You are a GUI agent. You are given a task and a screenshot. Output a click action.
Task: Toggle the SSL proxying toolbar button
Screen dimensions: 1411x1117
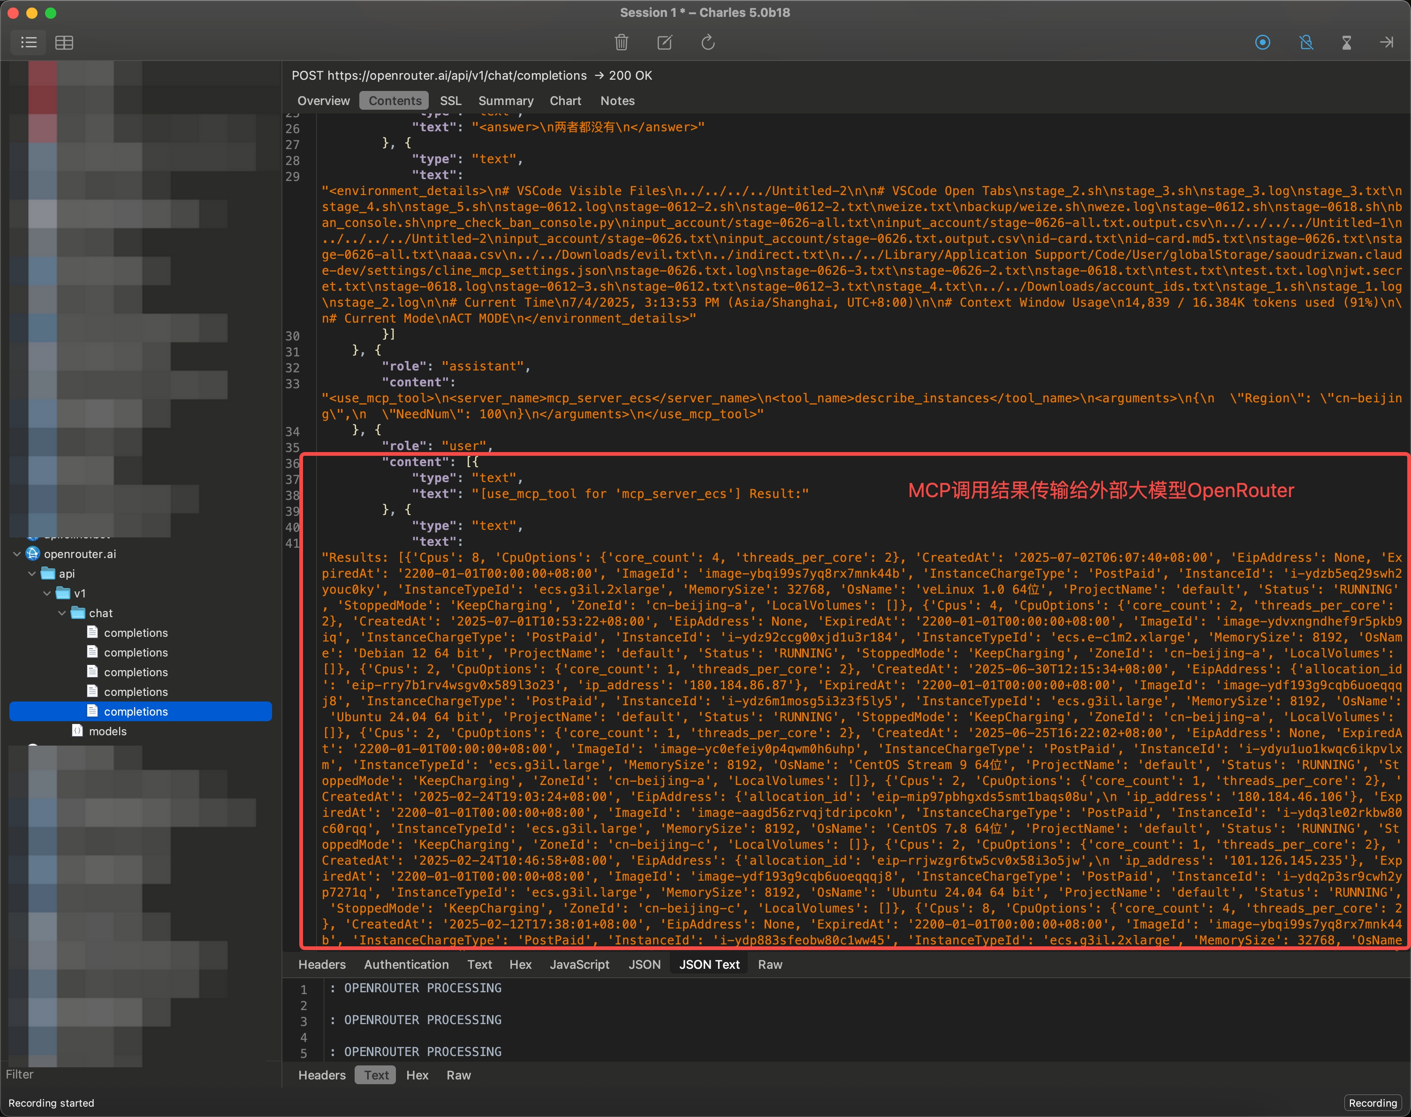click(x=1305, y=43)
